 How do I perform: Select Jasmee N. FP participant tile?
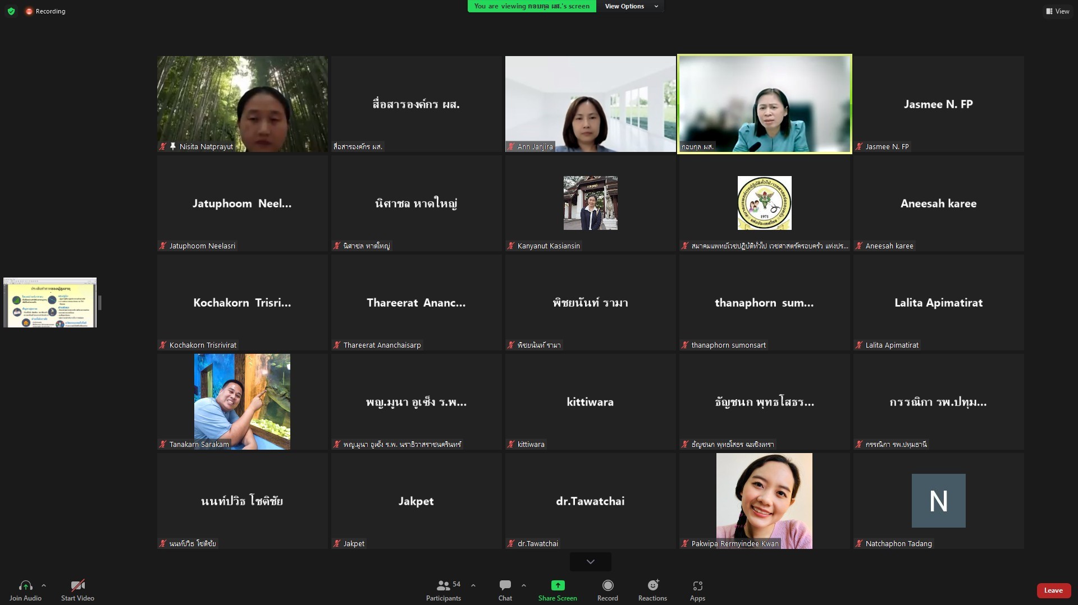click(939, 104)
